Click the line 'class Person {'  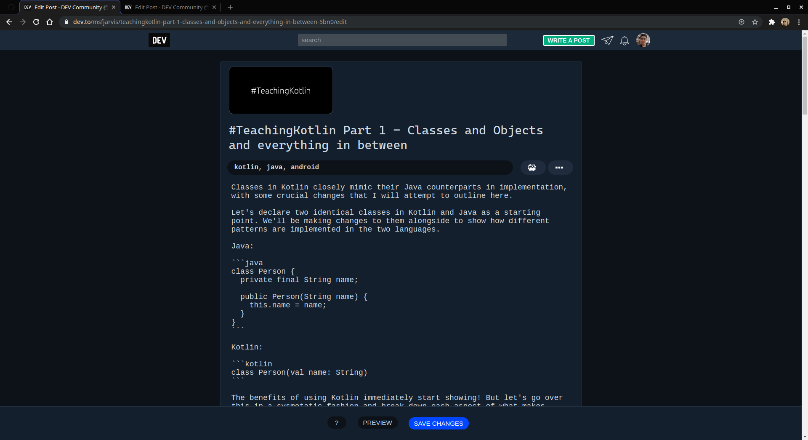pos(263,271)
